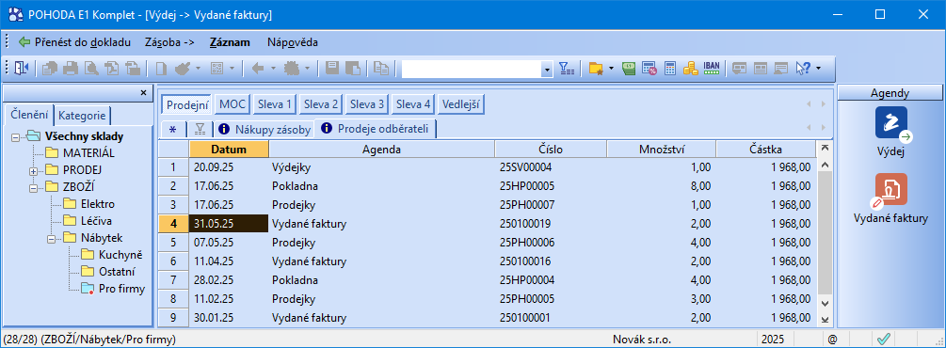
Task: Click the print icon in the toolbar
Action: (72, 69)
